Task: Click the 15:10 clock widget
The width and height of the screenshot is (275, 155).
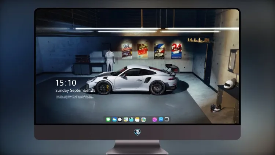Action: tap(66, 83)
